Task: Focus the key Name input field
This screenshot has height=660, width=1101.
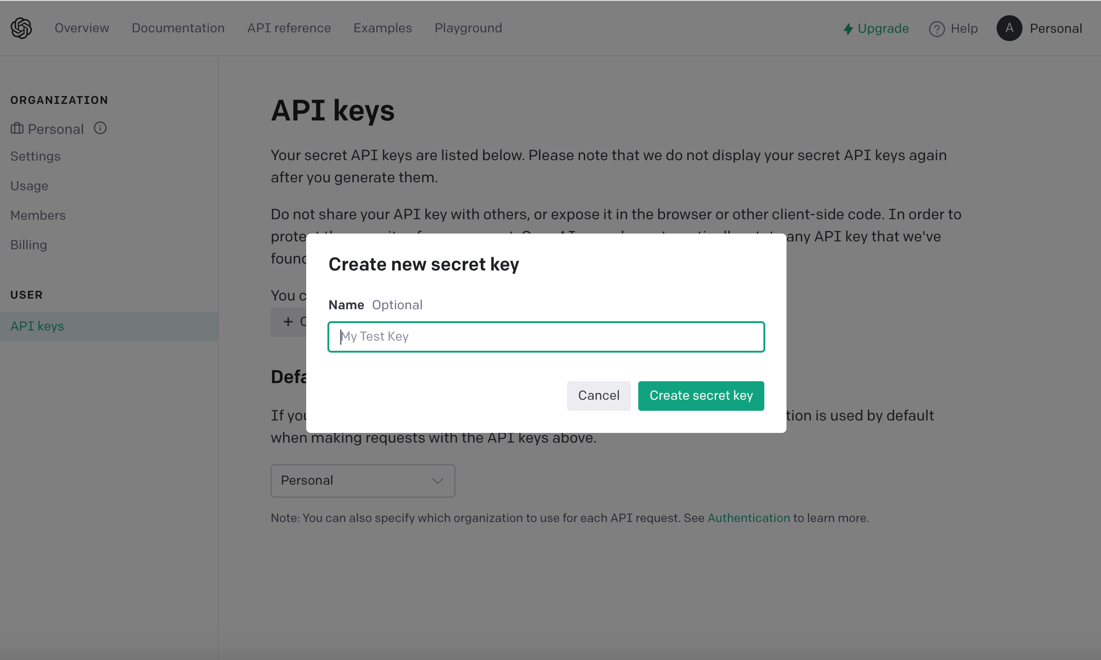Action: coord(546,336)
